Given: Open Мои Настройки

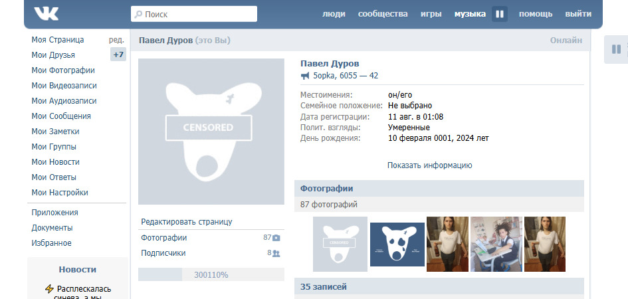Looking at the screenshot, I should tap(60, 192).
